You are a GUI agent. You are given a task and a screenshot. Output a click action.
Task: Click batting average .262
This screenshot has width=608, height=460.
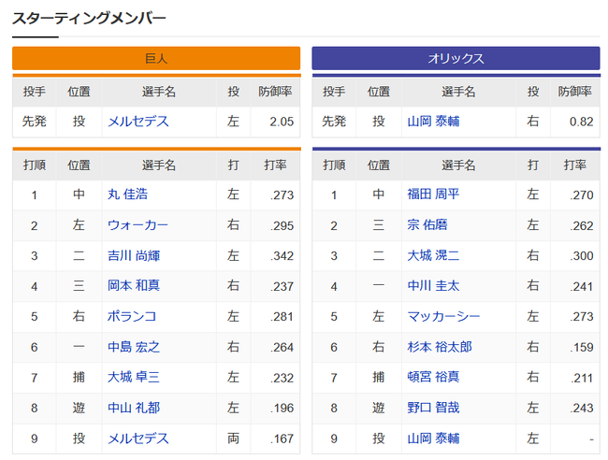[582, 225]
